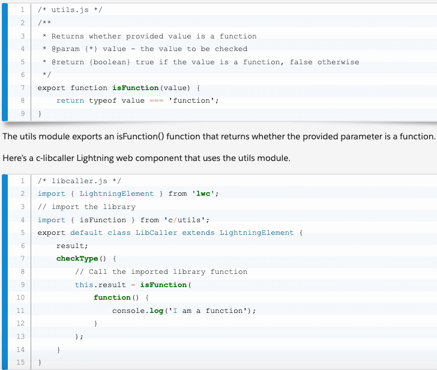
Task: Click line number 9 in utils.js
Action: [23, 114]
